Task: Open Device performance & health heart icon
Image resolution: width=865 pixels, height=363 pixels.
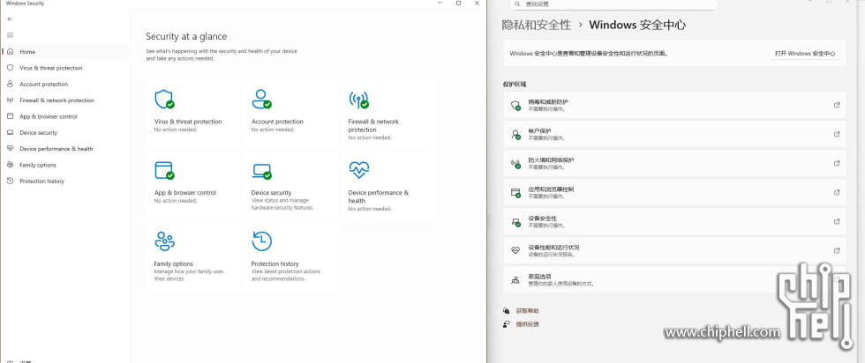Action: point(358,170)
